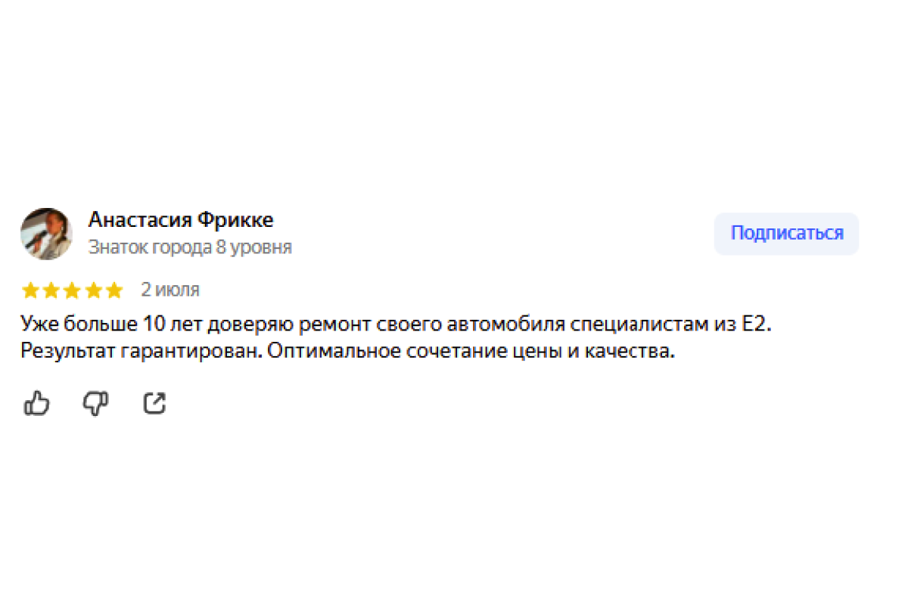Click the Результат гарантирован sentence
The image size is (908, 605).
143,352
